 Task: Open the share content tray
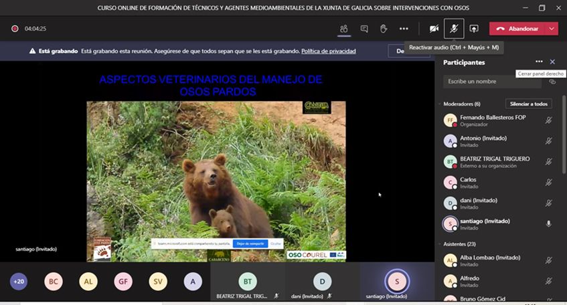pyautogui.click(x=474, y=29)
